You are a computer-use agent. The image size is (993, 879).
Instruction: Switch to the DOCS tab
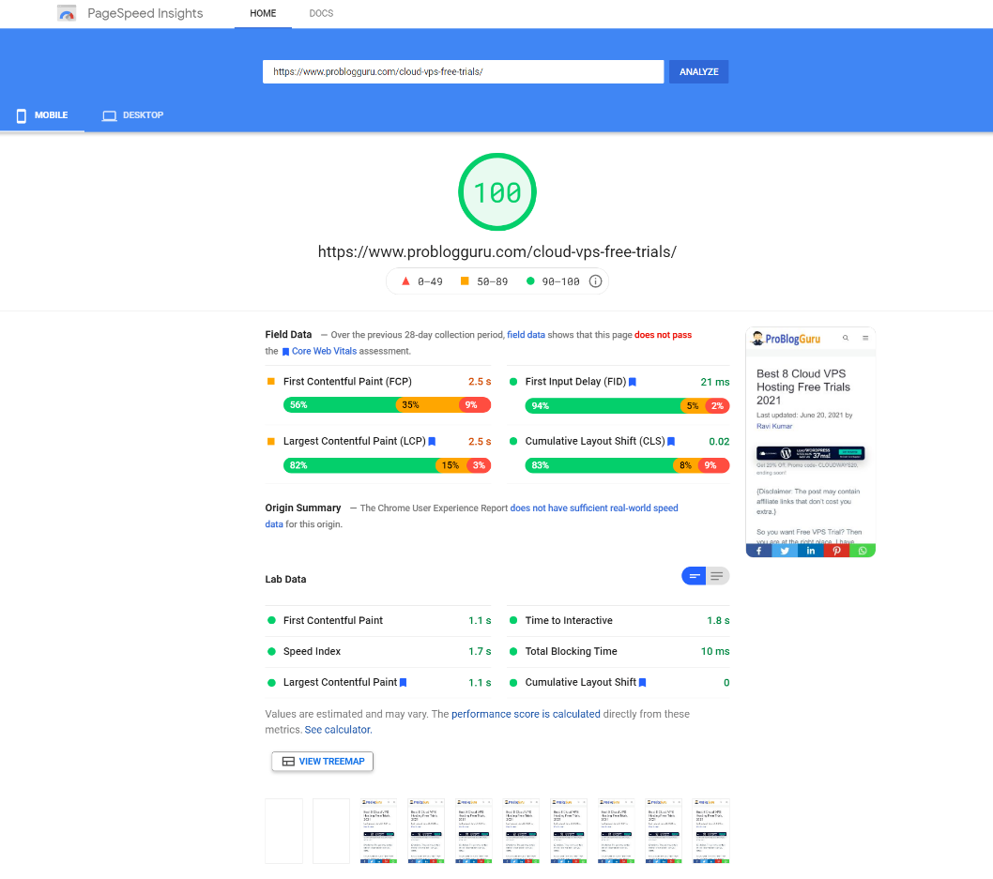pyautogui.click(x=321, y=13)
